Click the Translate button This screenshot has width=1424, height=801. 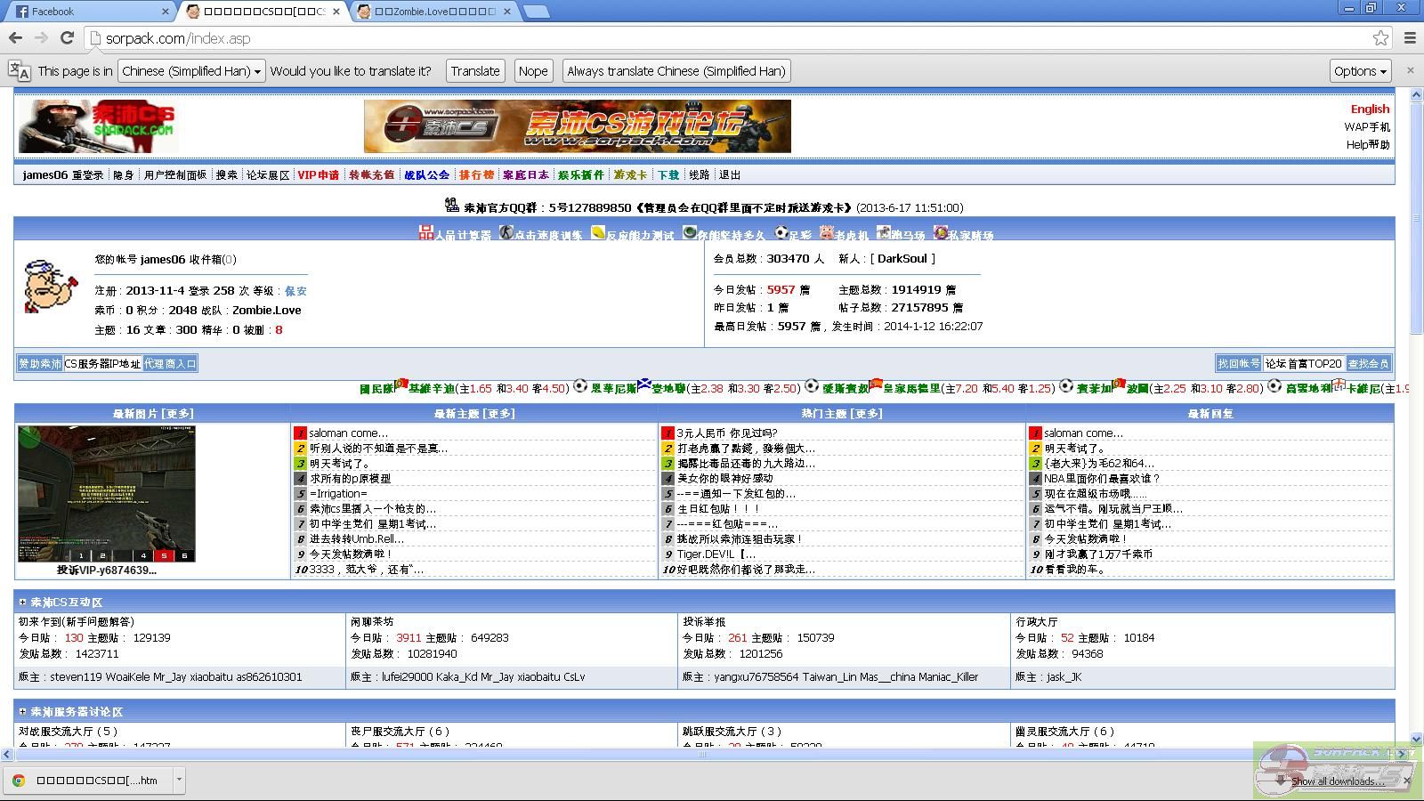[474, 71]
